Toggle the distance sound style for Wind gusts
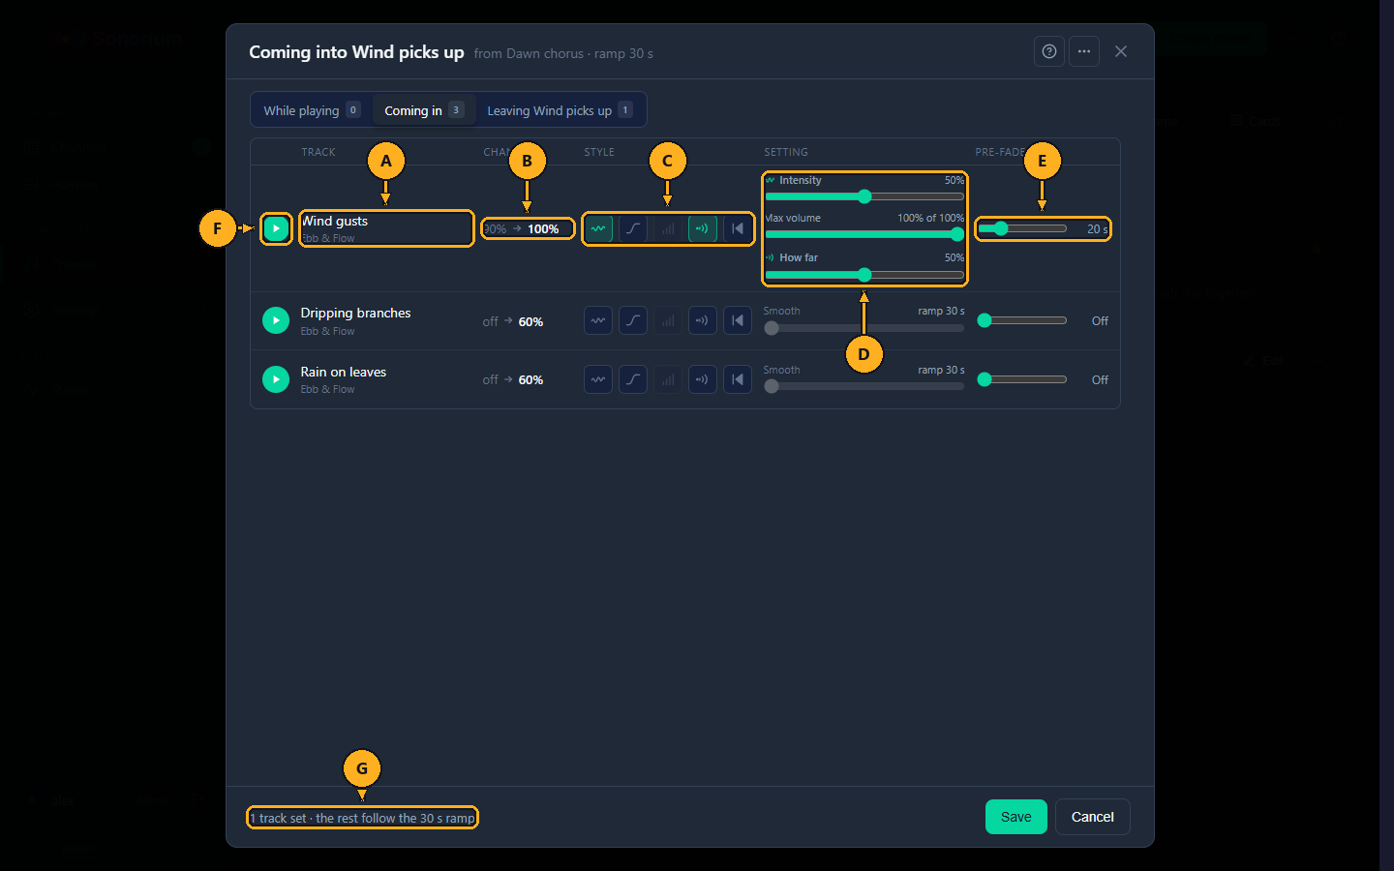Viewport: 1394px width, 871px height. [x=703, y=228]
